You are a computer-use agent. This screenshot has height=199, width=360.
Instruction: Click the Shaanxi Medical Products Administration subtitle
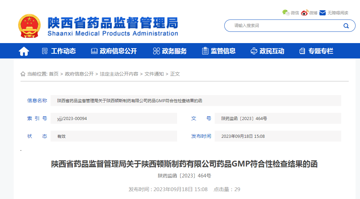point(113,34)
